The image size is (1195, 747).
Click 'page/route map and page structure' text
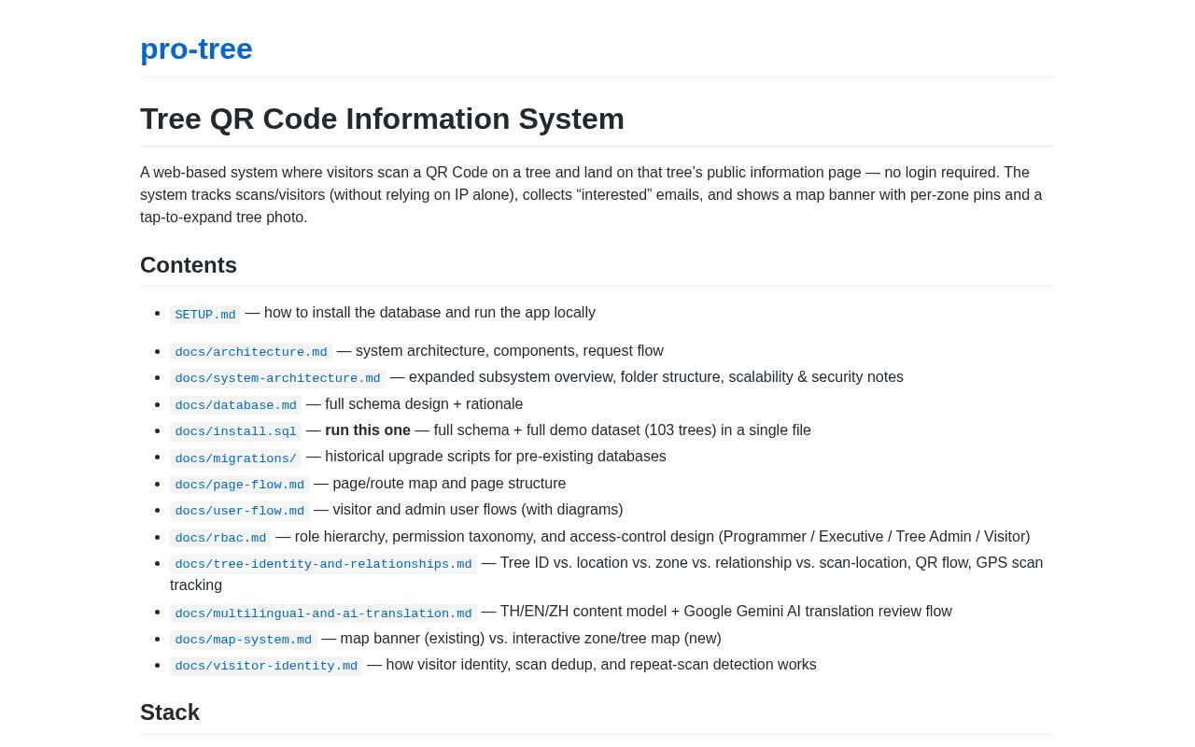449,484
